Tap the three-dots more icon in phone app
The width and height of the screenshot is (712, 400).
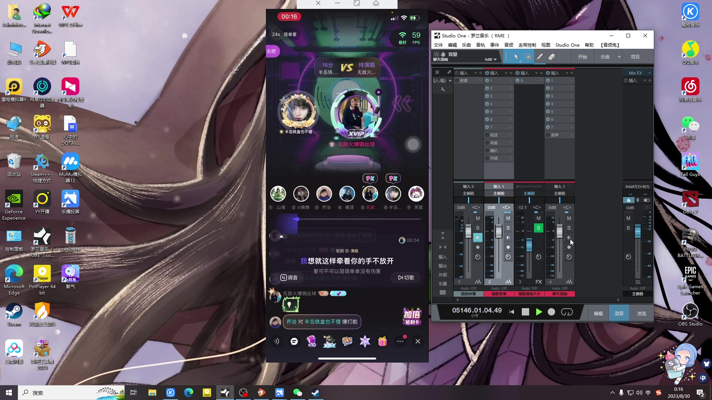[400, 341]
